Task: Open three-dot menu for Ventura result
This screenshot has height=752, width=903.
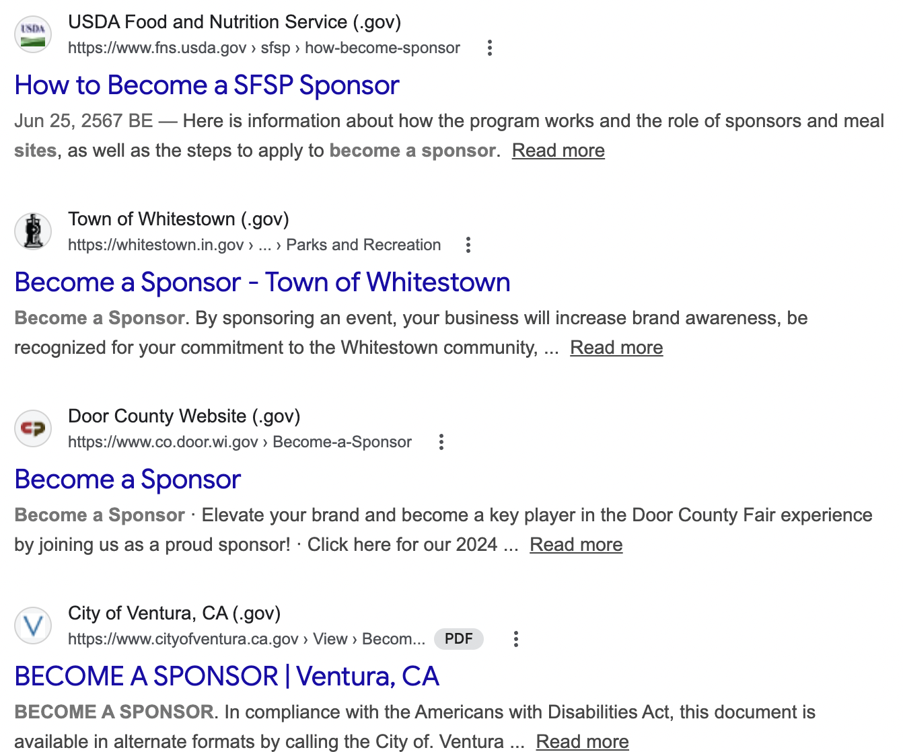Action: 516,639
